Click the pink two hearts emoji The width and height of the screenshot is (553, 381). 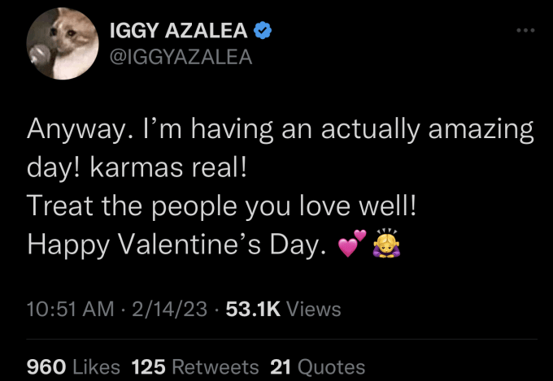352,243
